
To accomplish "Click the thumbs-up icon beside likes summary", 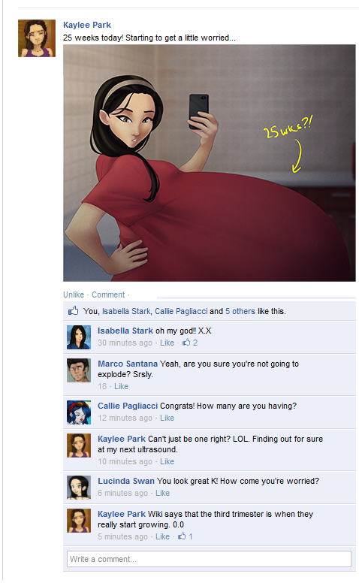I will [x=73, y=310].
